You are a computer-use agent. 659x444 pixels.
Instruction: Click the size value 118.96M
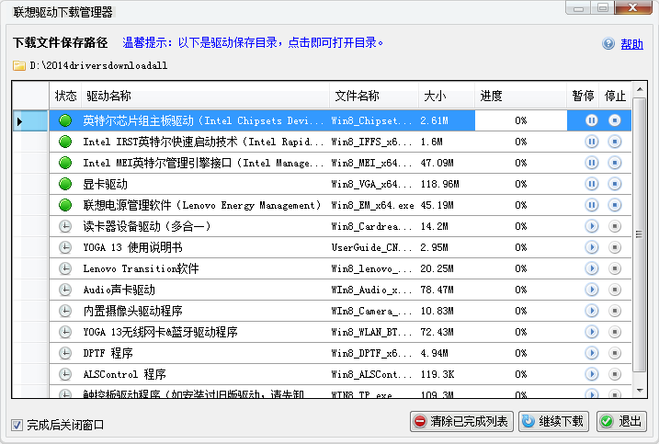(x=439, y=184)
